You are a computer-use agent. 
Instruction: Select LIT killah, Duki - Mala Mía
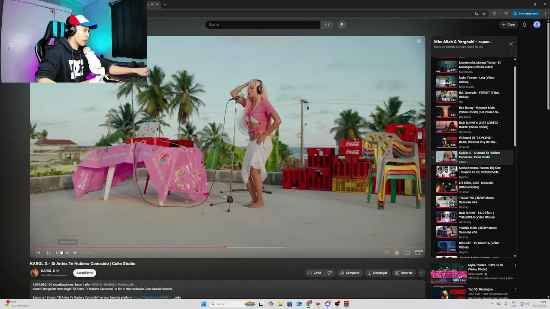[x=472, y=187]
